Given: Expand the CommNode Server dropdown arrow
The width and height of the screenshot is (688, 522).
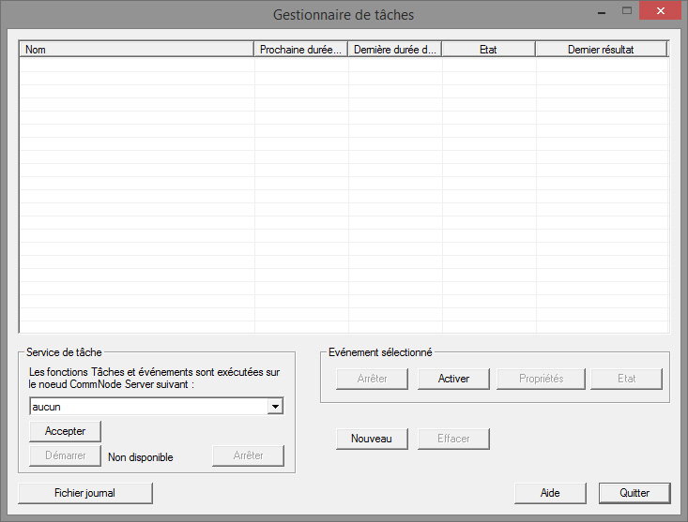Looking at the screenshot, I should click(x=275, y=407).
